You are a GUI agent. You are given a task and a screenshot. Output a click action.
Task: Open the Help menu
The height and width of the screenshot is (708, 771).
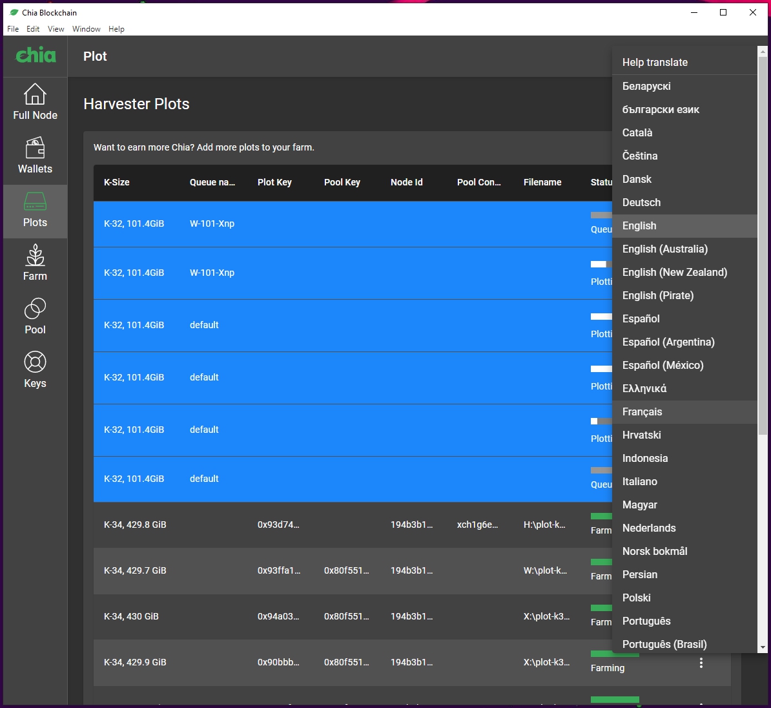116,29
